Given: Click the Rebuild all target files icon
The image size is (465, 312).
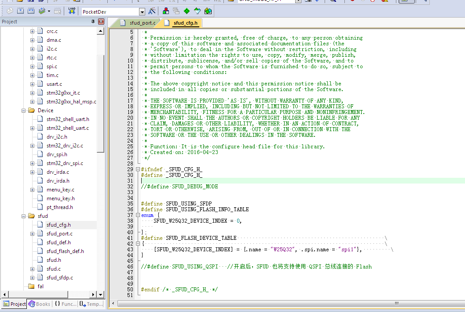Looking at the screenshot, I should 31,11.
